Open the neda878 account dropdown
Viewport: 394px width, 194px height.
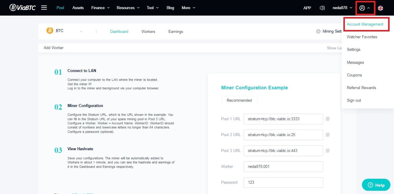tap(343, 8)
